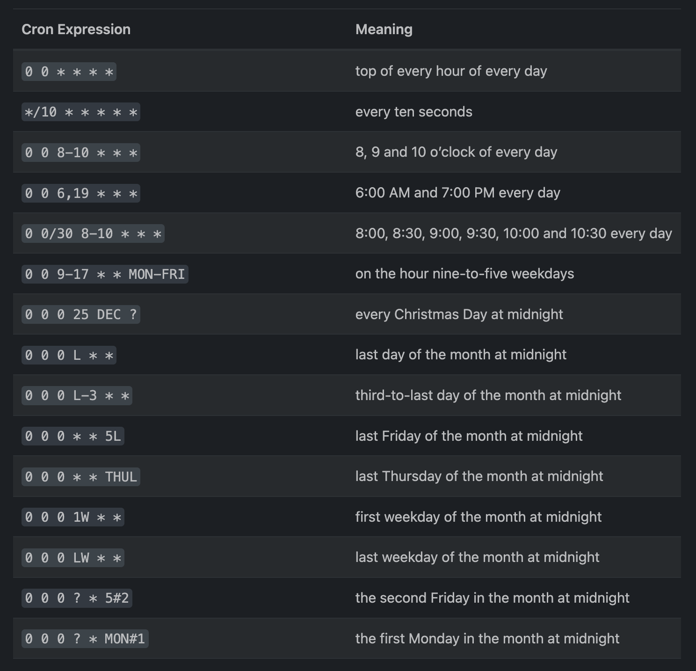Click the '0 0 6,19 * * *' code cell
The width and height of the screenshot is (696, 671).
click(80, 193)
